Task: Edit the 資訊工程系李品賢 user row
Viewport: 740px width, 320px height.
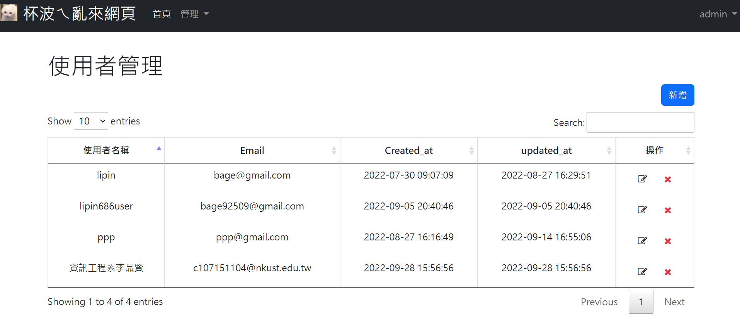Action: pos(642,272)
